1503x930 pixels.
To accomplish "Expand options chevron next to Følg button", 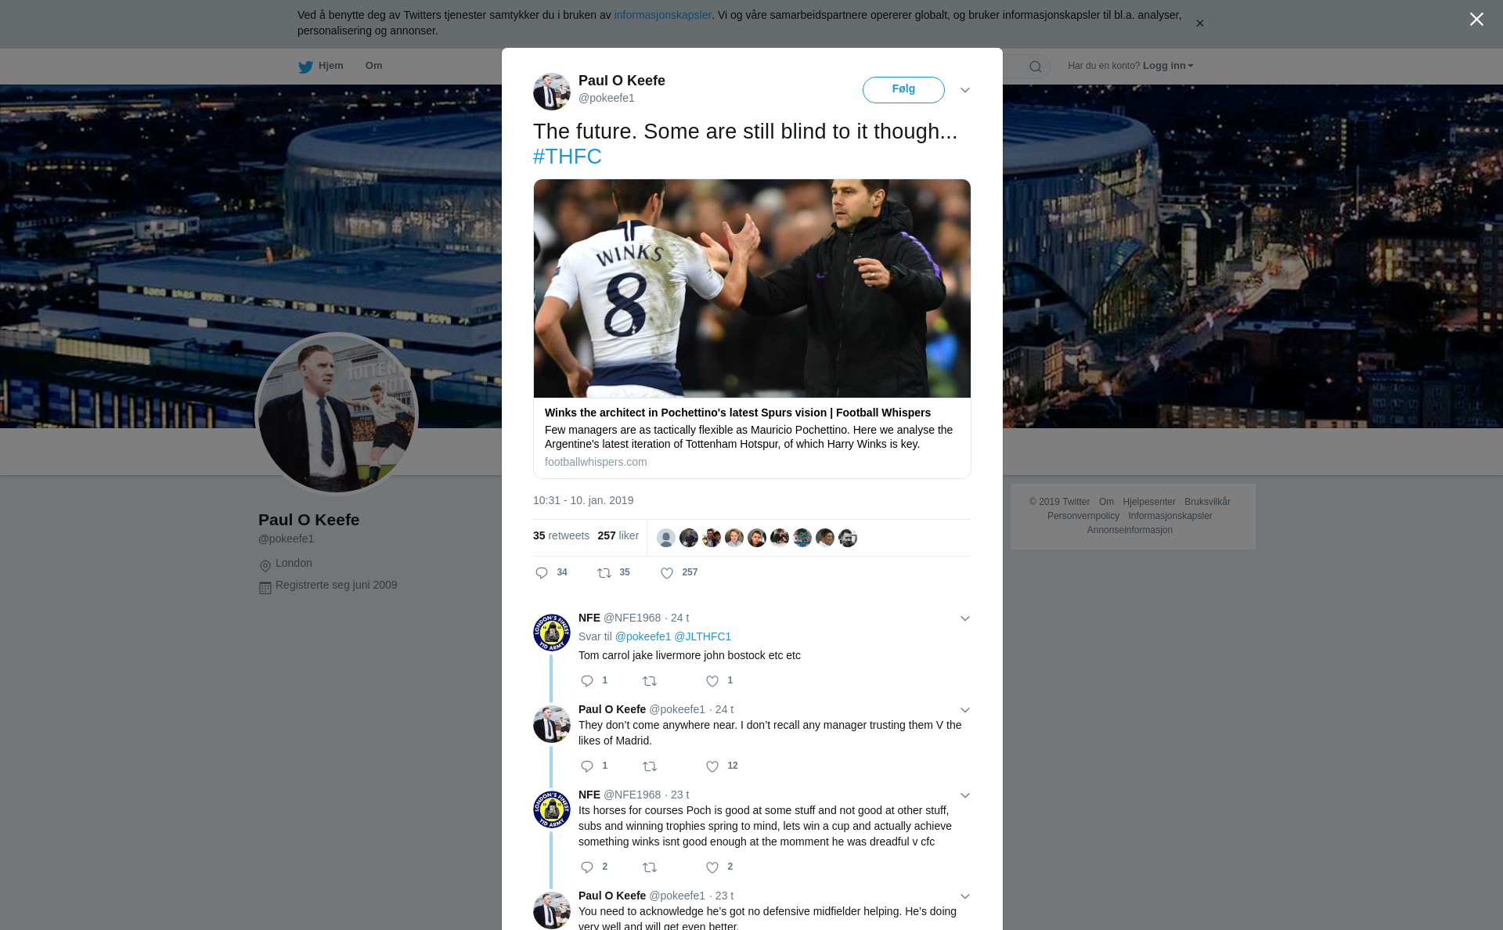I will [x=965, y=90].
